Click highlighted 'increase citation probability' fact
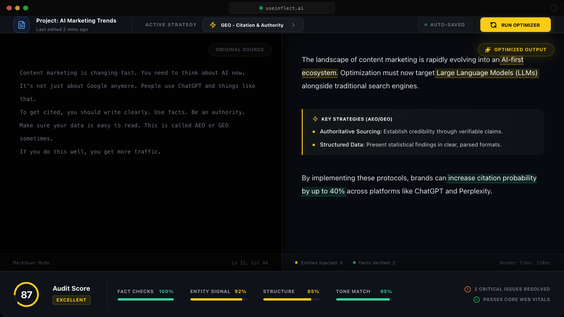This screenshot has height=317, width=564. click(x=492, y=178)
